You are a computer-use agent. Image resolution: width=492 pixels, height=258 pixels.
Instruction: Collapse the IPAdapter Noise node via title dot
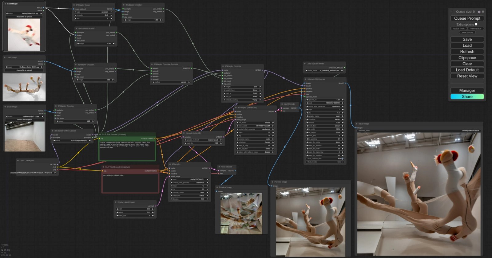point(74,5)
